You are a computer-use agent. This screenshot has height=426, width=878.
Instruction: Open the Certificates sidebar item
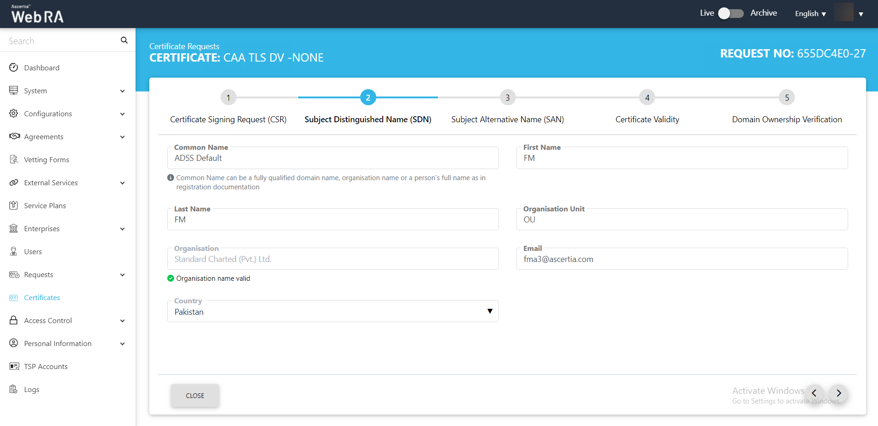point(42,297)
